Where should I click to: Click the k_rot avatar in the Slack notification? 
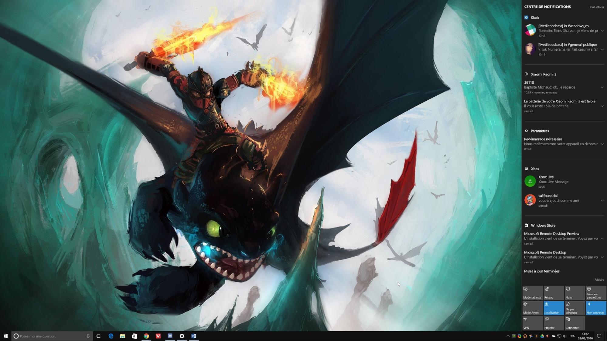pos(530,49)
